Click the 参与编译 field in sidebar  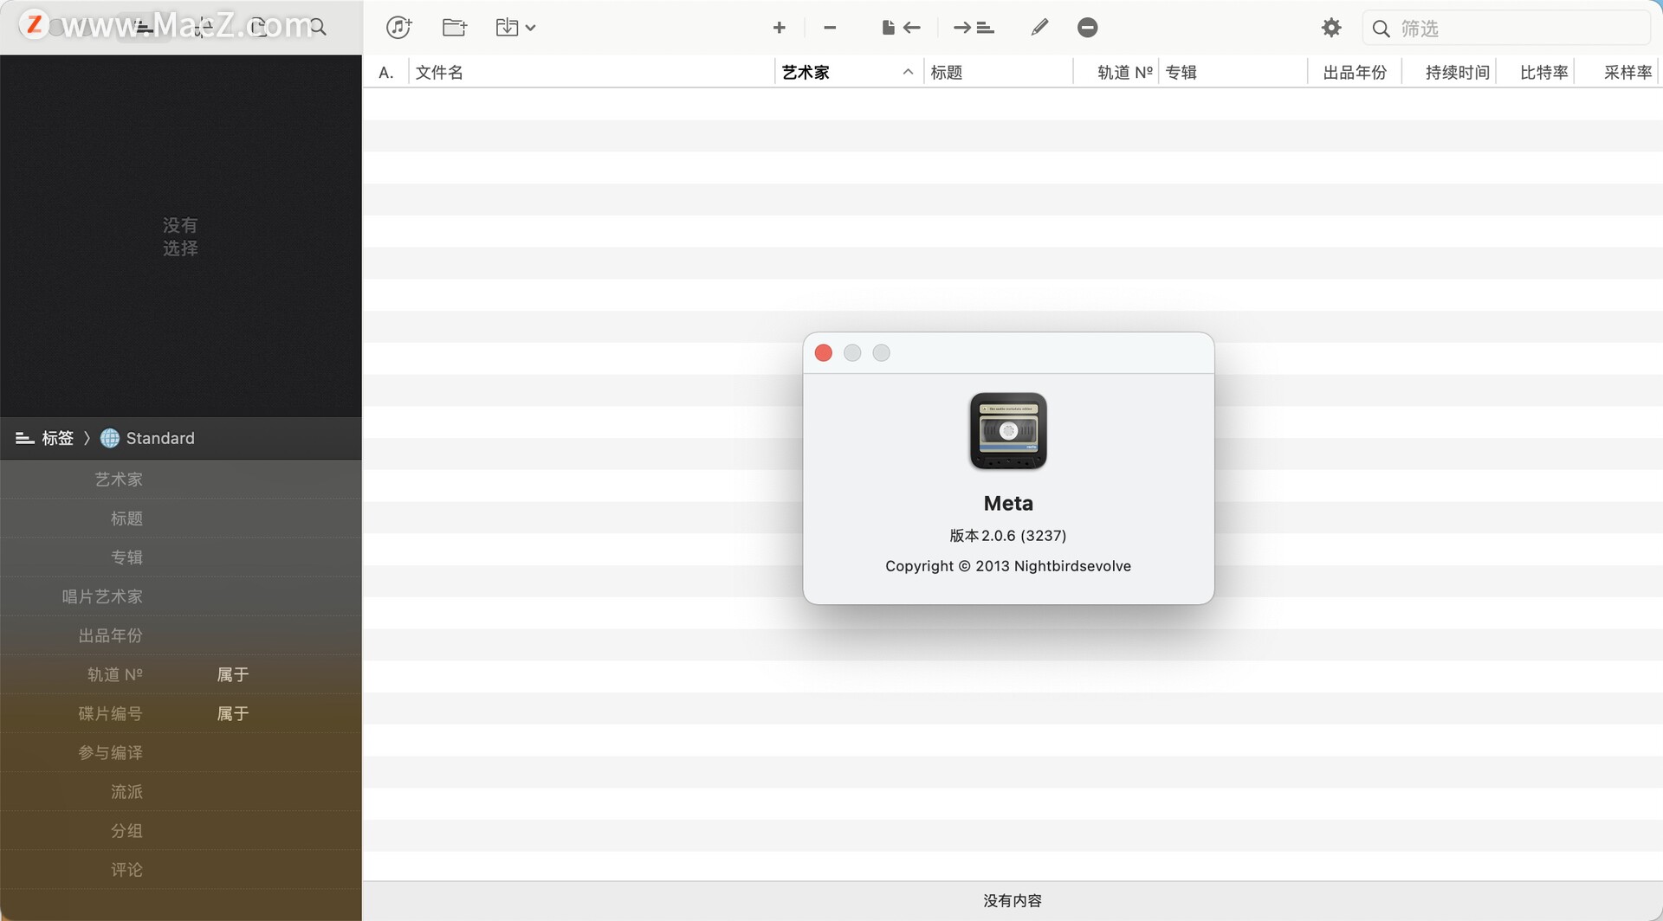(181, 752)
